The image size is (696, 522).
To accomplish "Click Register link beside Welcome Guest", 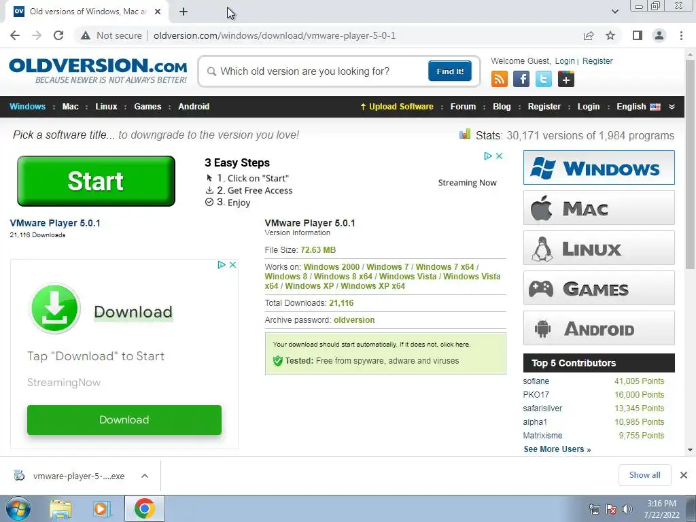I will point(597,61).
